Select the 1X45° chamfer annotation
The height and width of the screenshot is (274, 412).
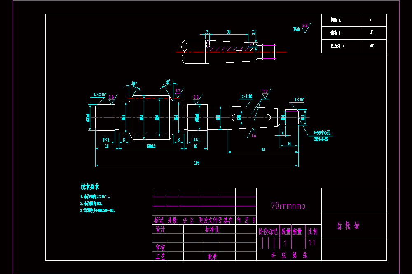299,100
